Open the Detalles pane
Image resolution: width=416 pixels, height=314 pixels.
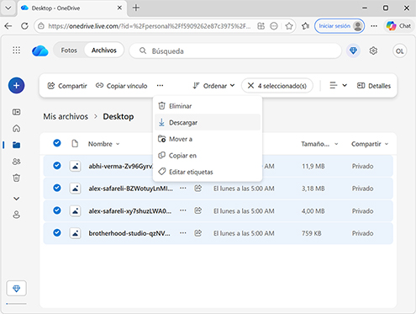[374, 86]
